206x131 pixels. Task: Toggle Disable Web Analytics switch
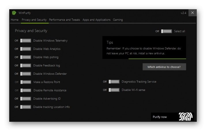26,49
